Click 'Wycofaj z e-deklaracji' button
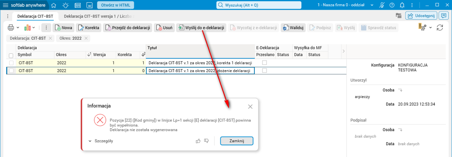 point(253,28)
